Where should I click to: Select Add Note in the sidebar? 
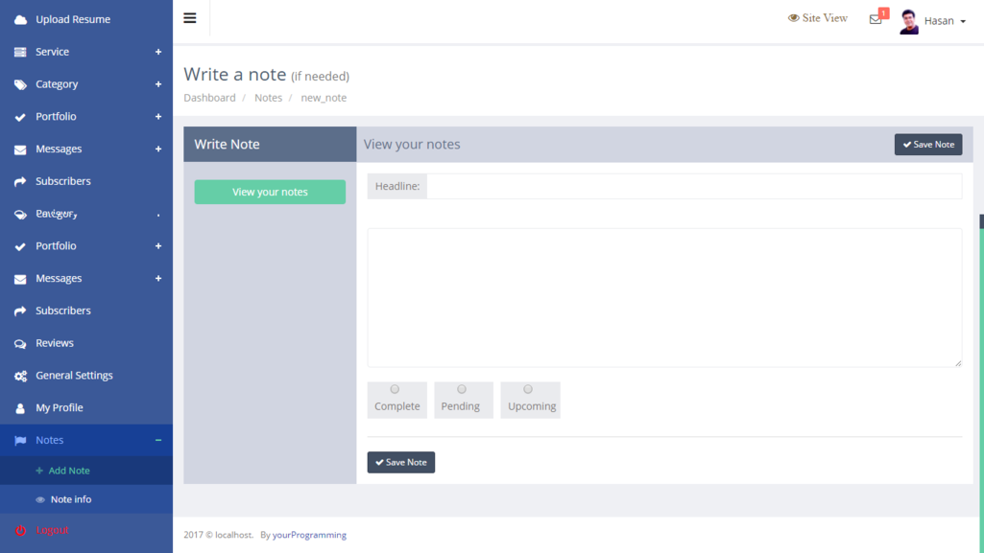68,471
